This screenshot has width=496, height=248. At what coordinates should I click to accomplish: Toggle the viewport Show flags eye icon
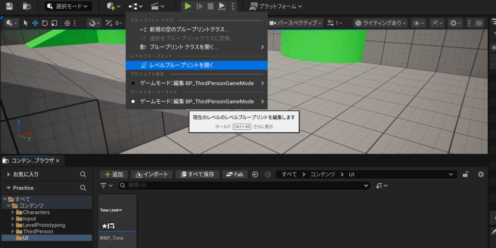click(x=417, y=23)
